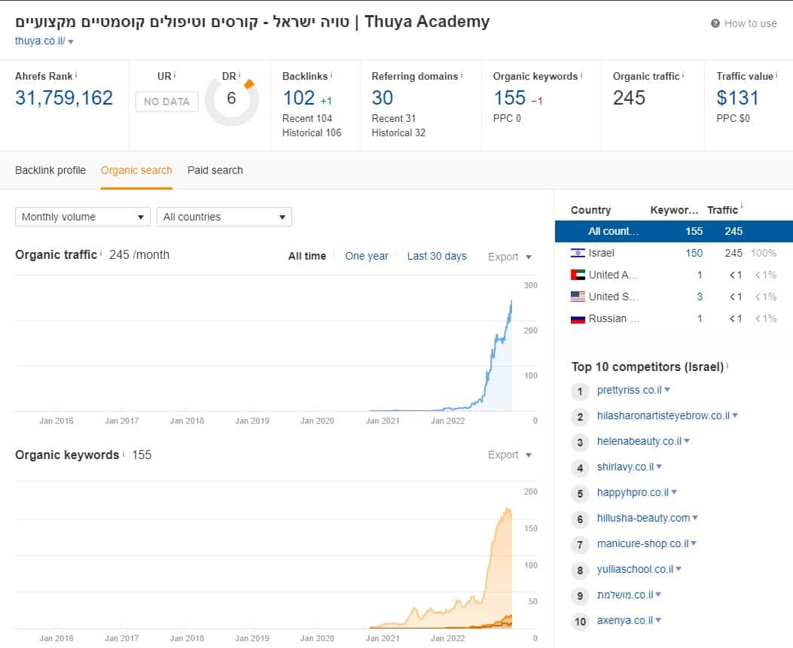Open competitor hillusha-beauty.com

(643, 518)
